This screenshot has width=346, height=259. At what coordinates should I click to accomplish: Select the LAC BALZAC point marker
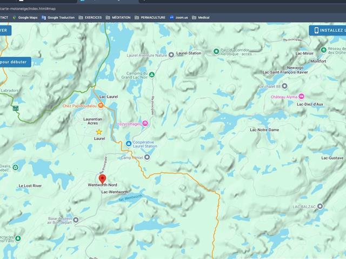tap(320, 206)
